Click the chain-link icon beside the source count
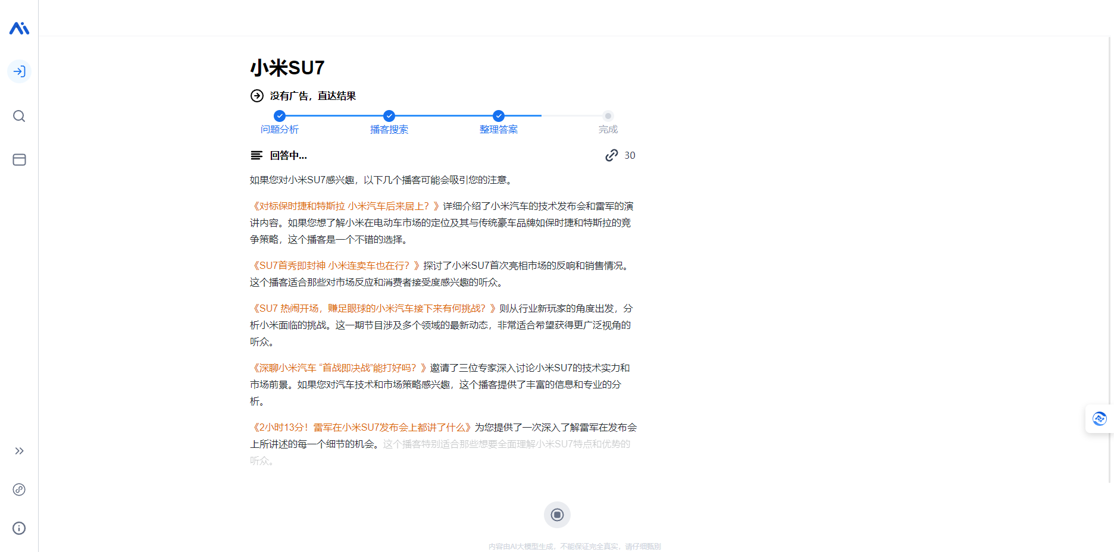Screen dimensions: 1114x552 (611, 155)
